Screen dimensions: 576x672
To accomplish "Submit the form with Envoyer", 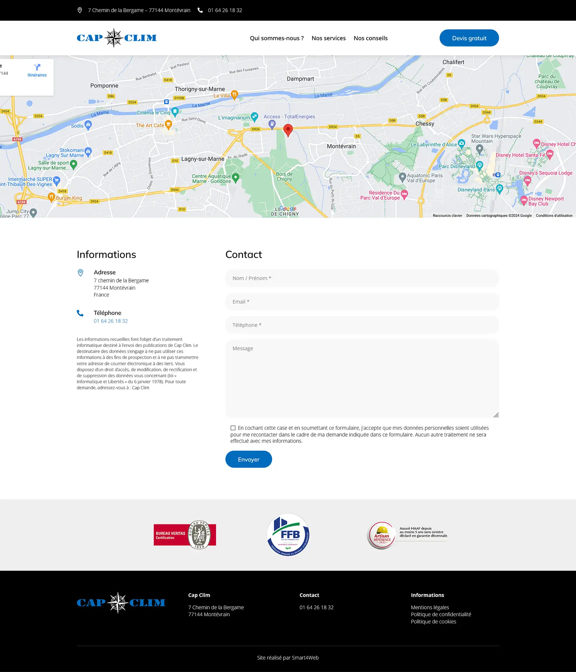I will coord(248,459).
